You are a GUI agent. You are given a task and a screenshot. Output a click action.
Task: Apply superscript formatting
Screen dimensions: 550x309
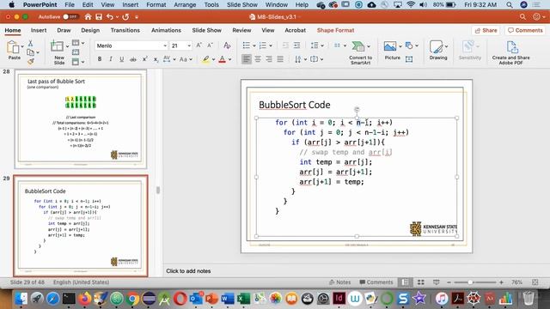click(144, 59)
